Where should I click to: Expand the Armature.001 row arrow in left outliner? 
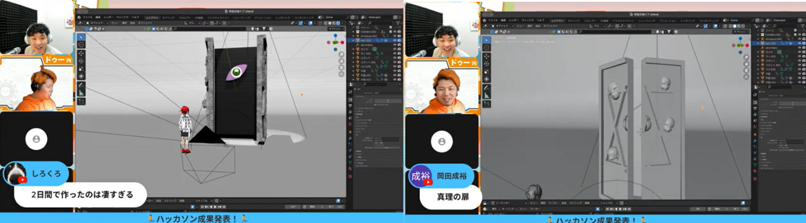353,36
